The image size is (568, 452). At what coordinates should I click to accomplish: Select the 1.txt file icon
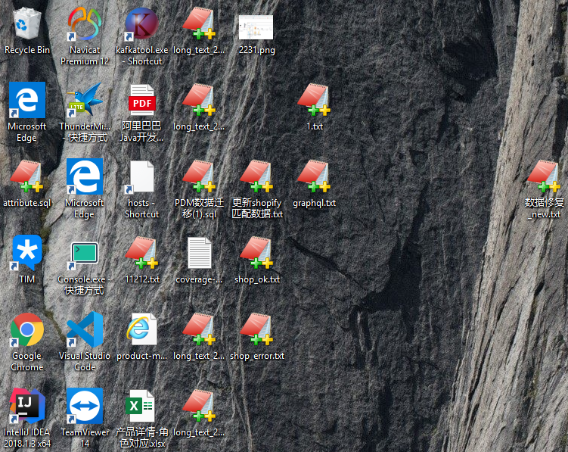click(314, 100)
